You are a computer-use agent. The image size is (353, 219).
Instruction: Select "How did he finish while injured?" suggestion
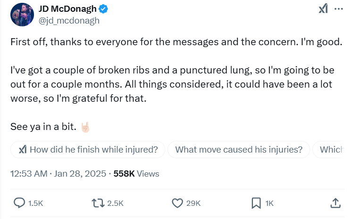click(88, 150)
